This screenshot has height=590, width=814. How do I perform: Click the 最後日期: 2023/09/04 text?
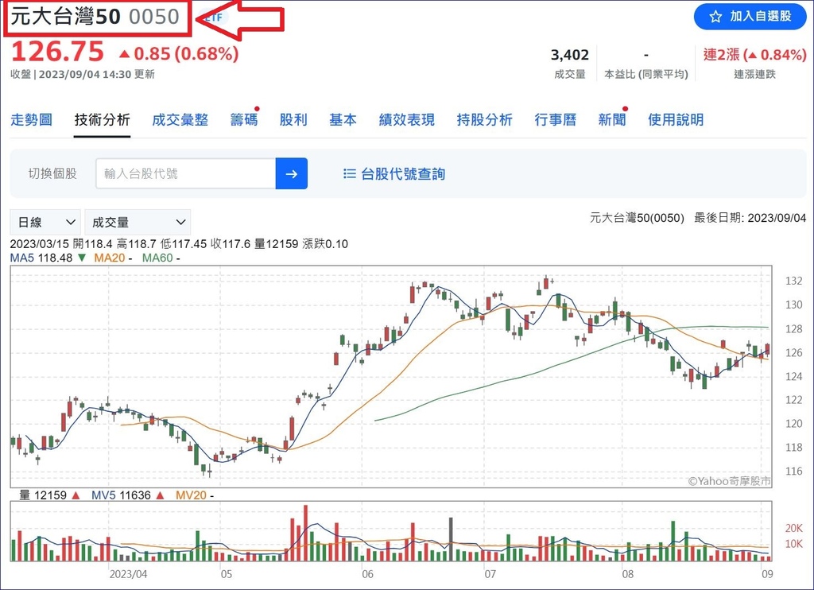tap(750, 218)
